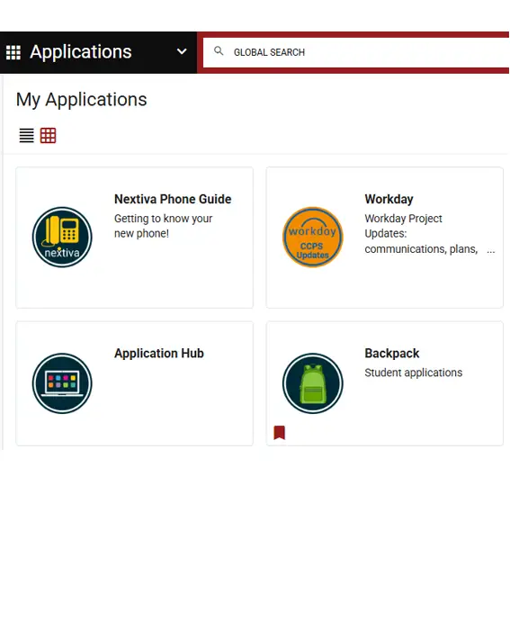Viewport: 510px width, 629px height.
Task: Toggle the red bookmark on Backpack card
Action: coord(280,433)
